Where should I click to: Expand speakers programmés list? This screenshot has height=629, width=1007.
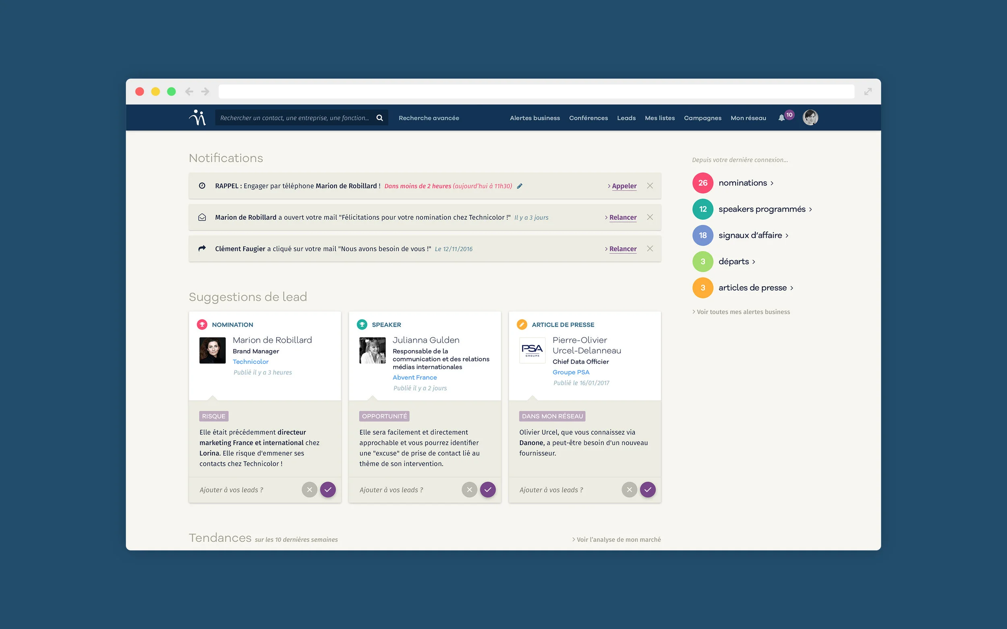click(x=810, y=210)
